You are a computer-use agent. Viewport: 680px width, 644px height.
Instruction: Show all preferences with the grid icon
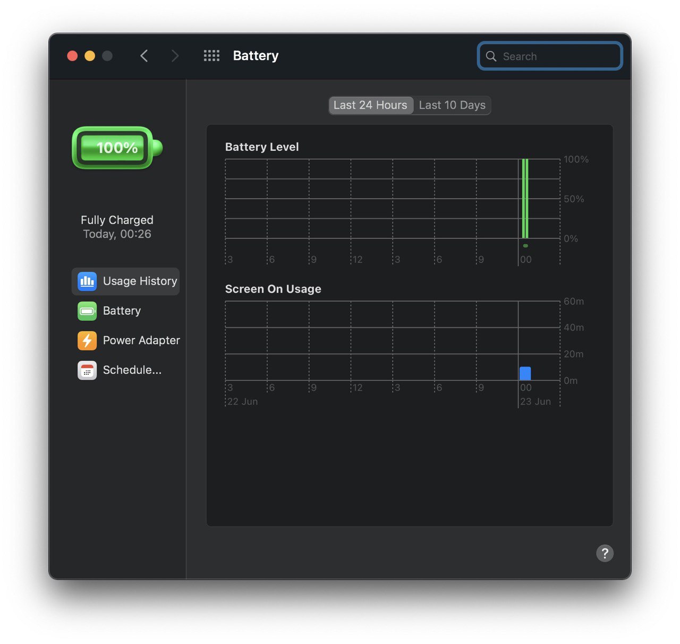tap(211, 56)
